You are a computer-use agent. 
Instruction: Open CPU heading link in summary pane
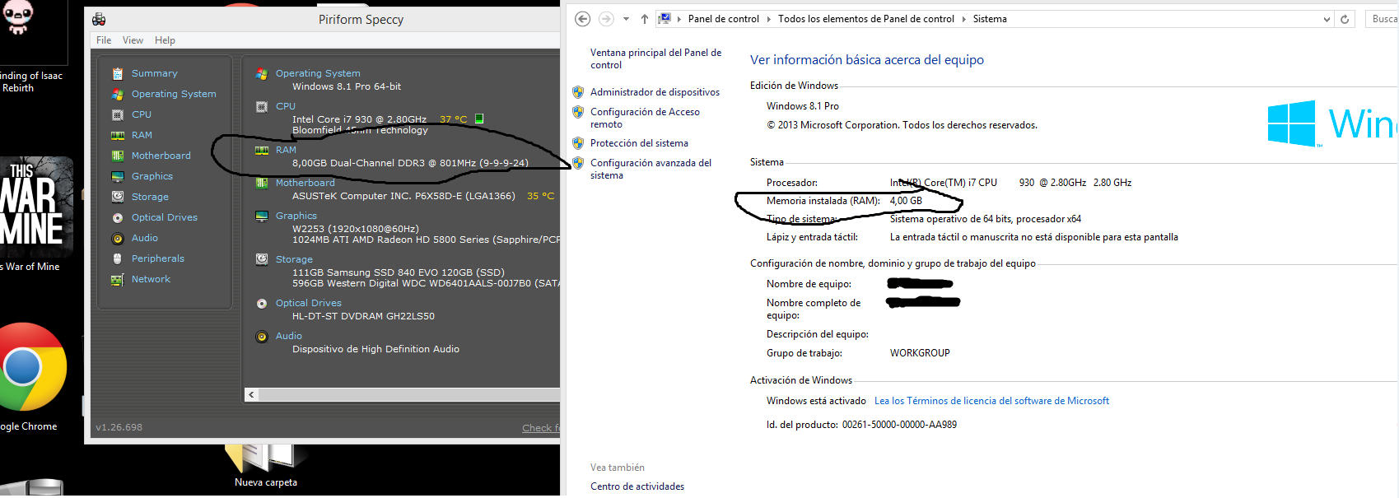(x=286, y=106)
